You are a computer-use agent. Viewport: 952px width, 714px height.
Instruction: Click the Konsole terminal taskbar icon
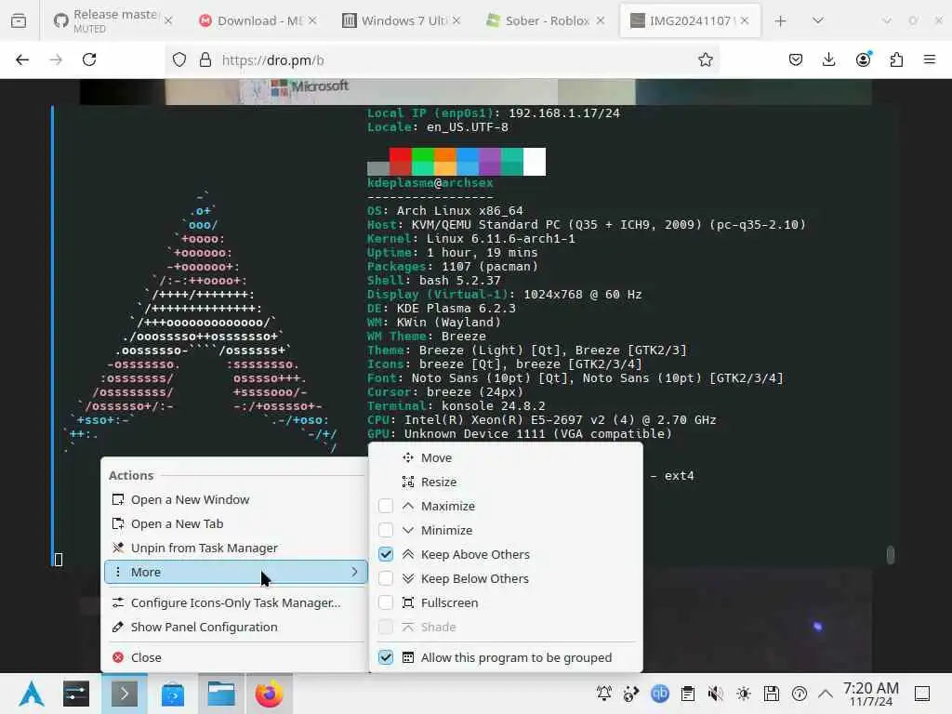(x=125, y=694)
